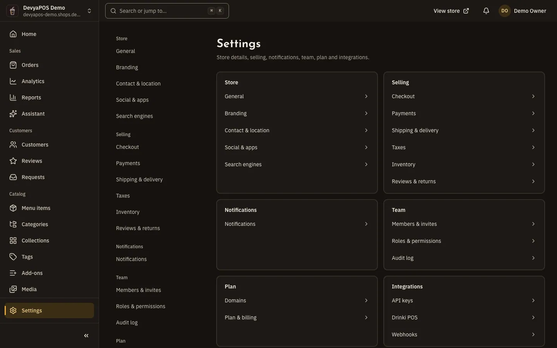Focus the Search or jump to field
The image size is (557, 348).
[x=167, y=11]
